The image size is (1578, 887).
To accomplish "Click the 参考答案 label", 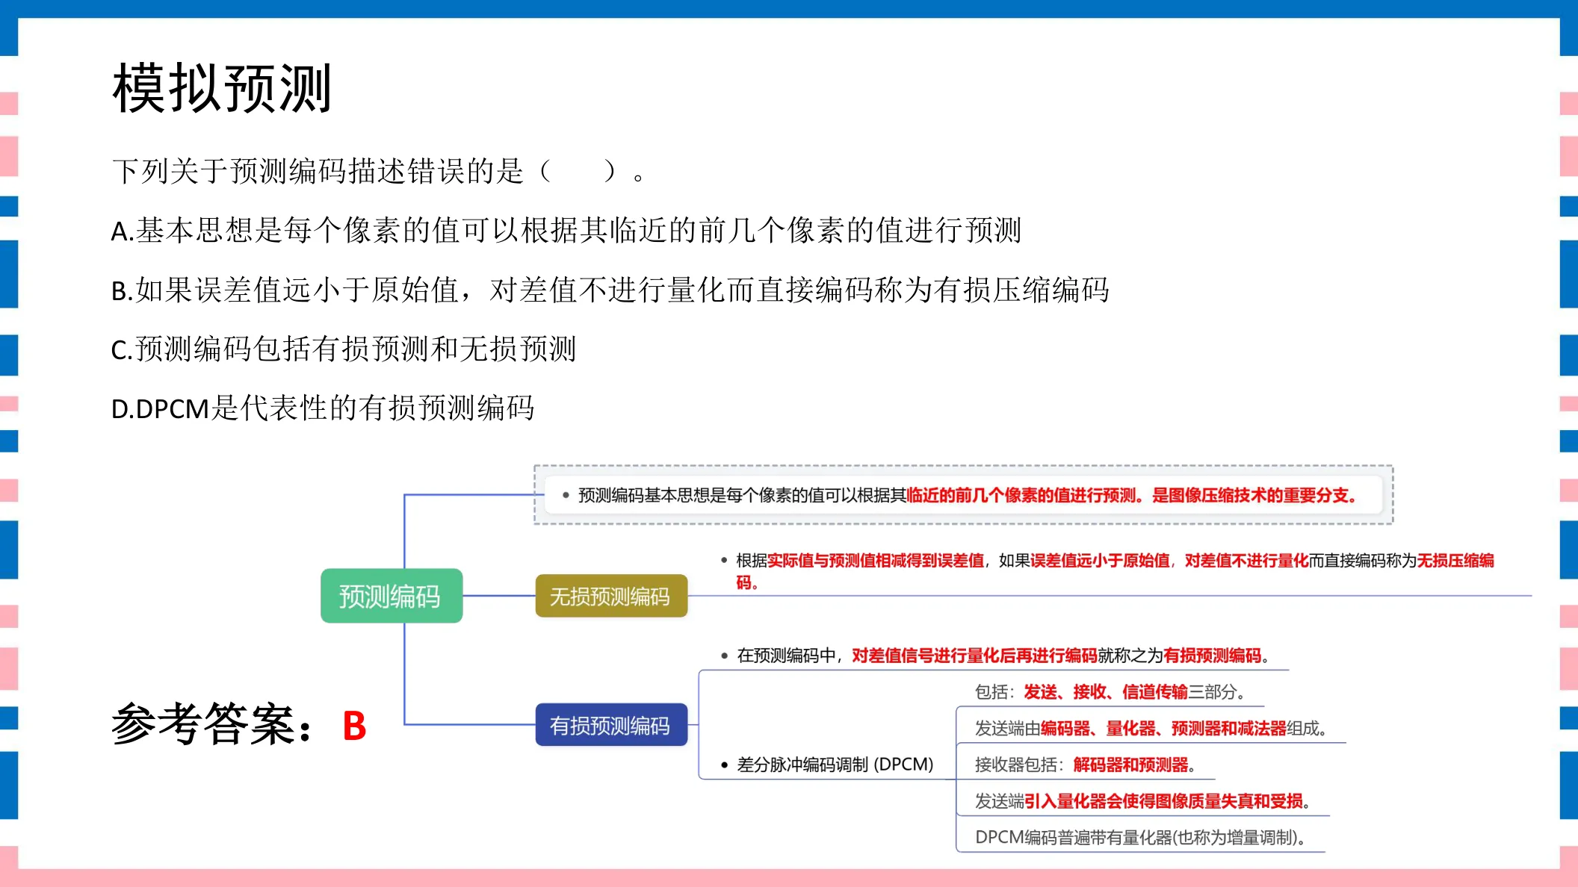I will pyautogui.click(x=213, y=724).
